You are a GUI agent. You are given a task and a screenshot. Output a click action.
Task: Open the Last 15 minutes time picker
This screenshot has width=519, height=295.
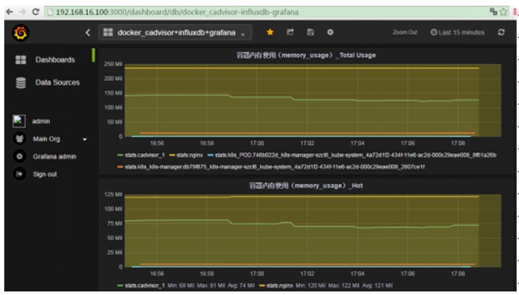(x=457, y=33)
